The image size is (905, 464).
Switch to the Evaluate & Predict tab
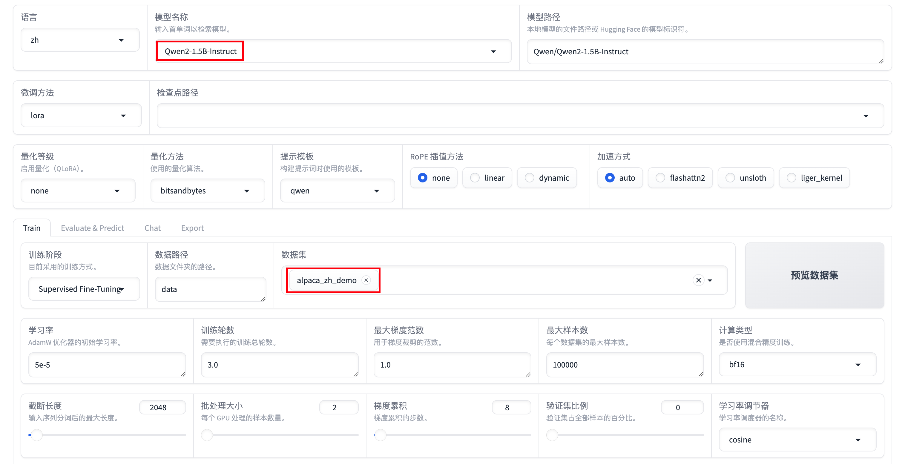click(x=92, y=228)
